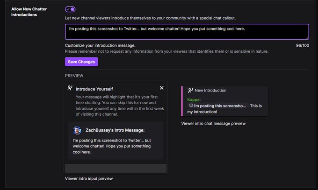318x190 pixels.
Task: Click the Allow New Chatter Introductions label
Action: [29, 12]
